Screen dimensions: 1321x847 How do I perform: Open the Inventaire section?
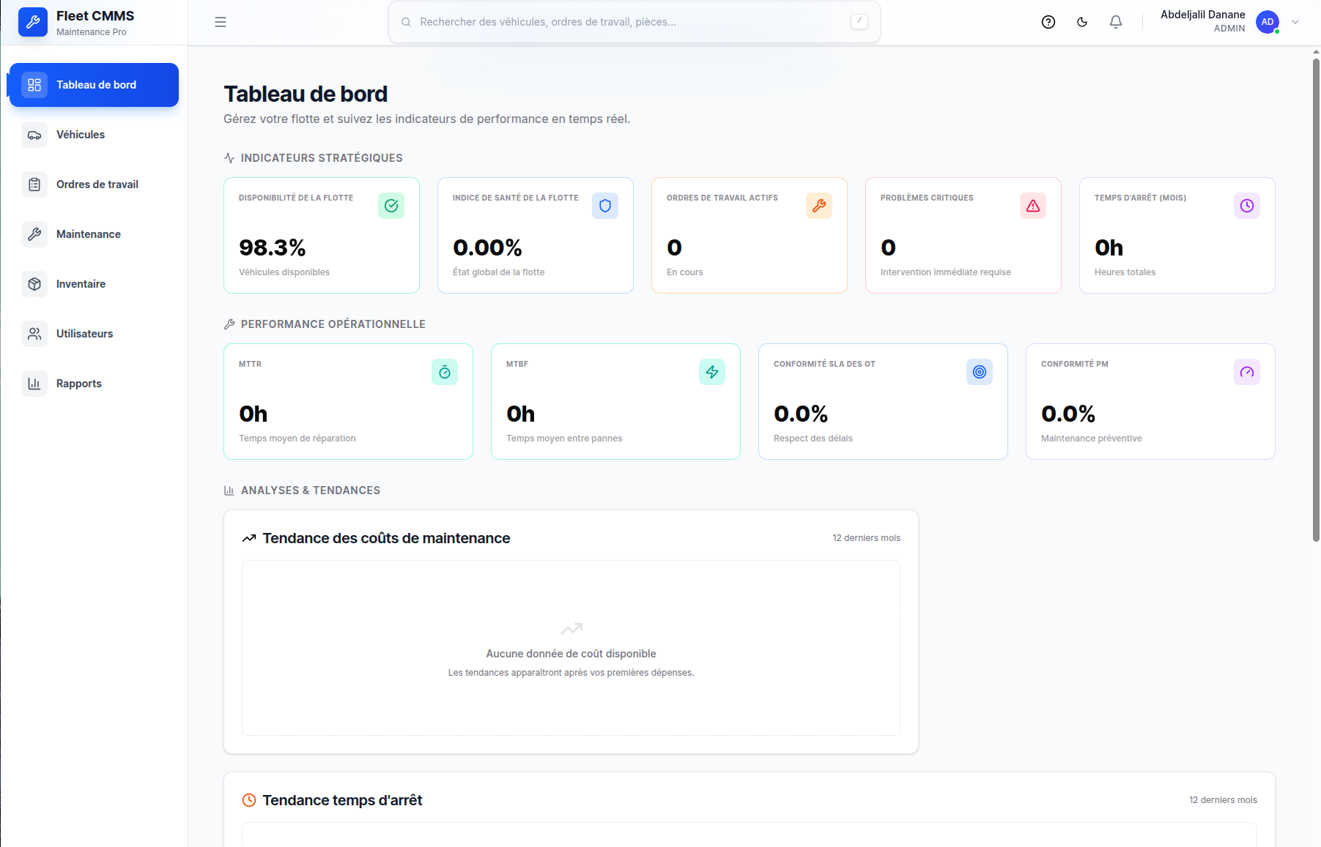click(x=94, y=284)
